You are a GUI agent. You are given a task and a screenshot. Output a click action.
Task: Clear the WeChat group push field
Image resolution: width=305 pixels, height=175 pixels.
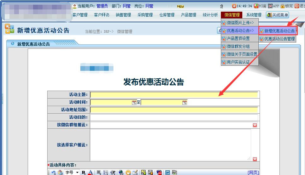point(255,125)
